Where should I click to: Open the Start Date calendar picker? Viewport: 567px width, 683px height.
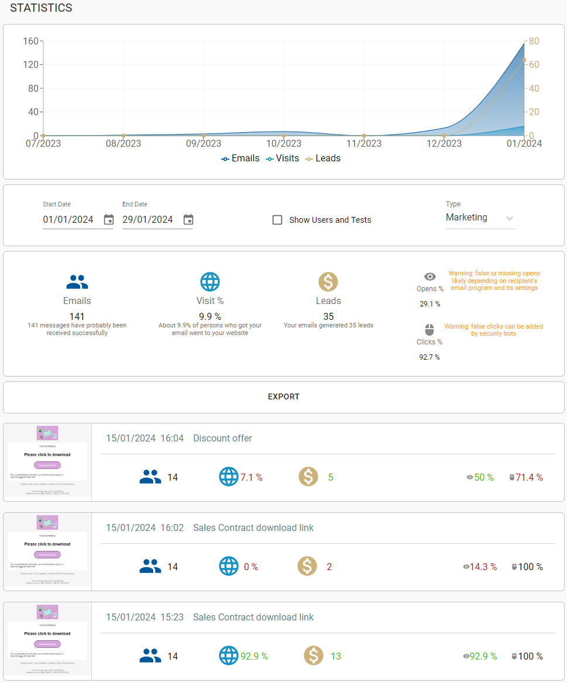(x=109, y=220)
